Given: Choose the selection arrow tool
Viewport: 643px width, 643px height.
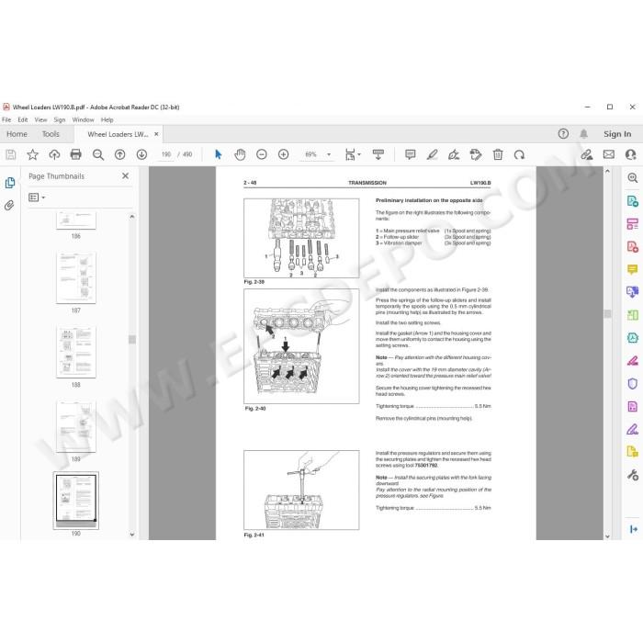Looking at the screenshot, I should [x=219, y=154].
